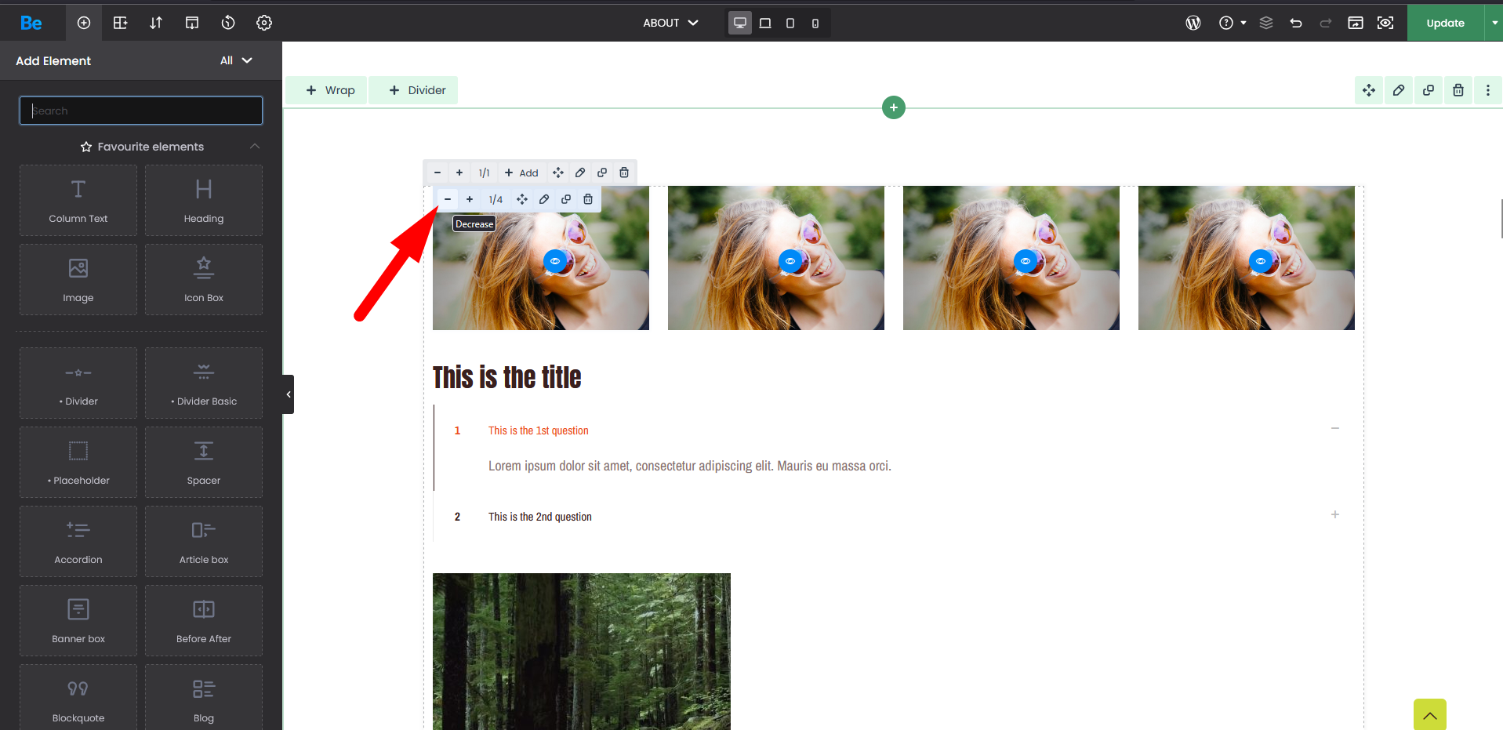This screenshot has height=730, width=1503.
Task: Open the settings gear icon in top bar
Action: [x=264, y=23]
